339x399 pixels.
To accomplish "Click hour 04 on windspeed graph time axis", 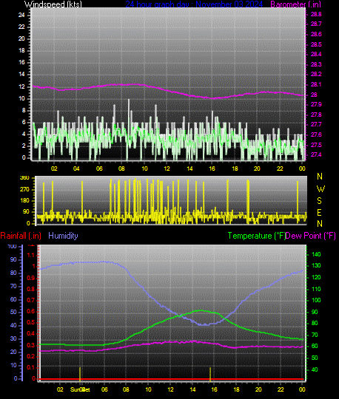I will click(x=76, y=168).
